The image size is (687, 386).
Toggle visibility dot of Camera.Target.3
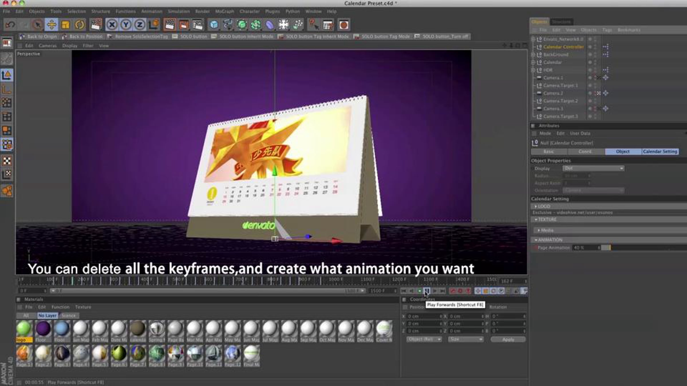pos(590,116)
